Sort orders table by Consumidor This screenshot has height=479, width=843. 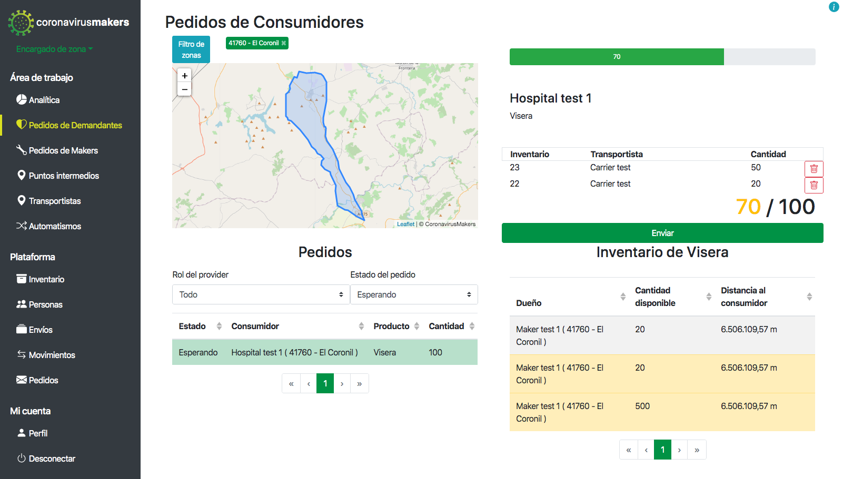coord(361,326)
